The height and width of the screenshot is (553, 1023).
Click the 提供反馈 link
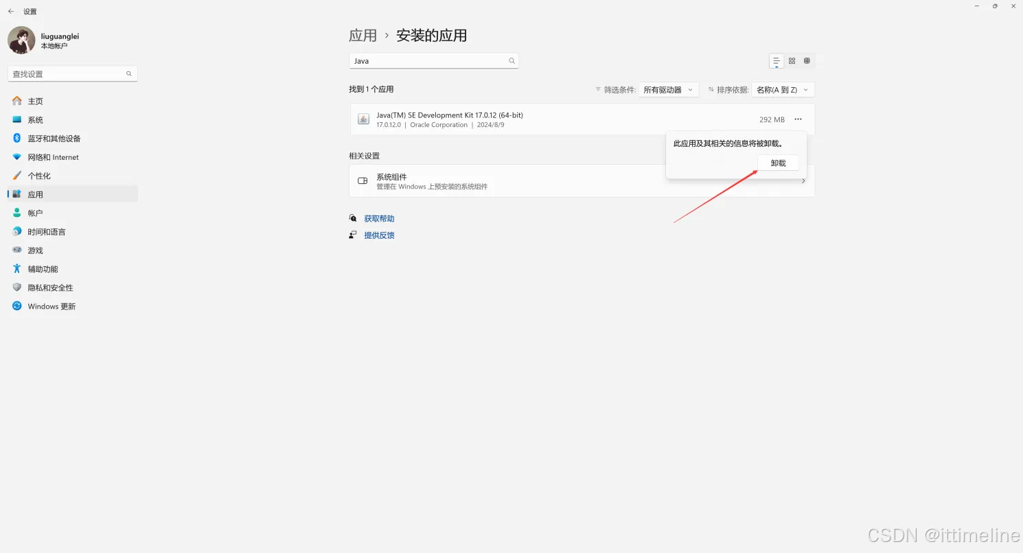(x=379, y=235)
